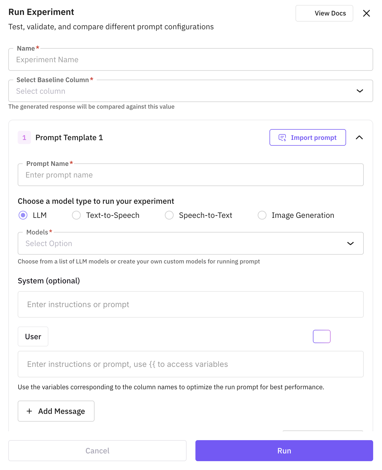Focus the Experiment Name field

click(x=190, y=60)
